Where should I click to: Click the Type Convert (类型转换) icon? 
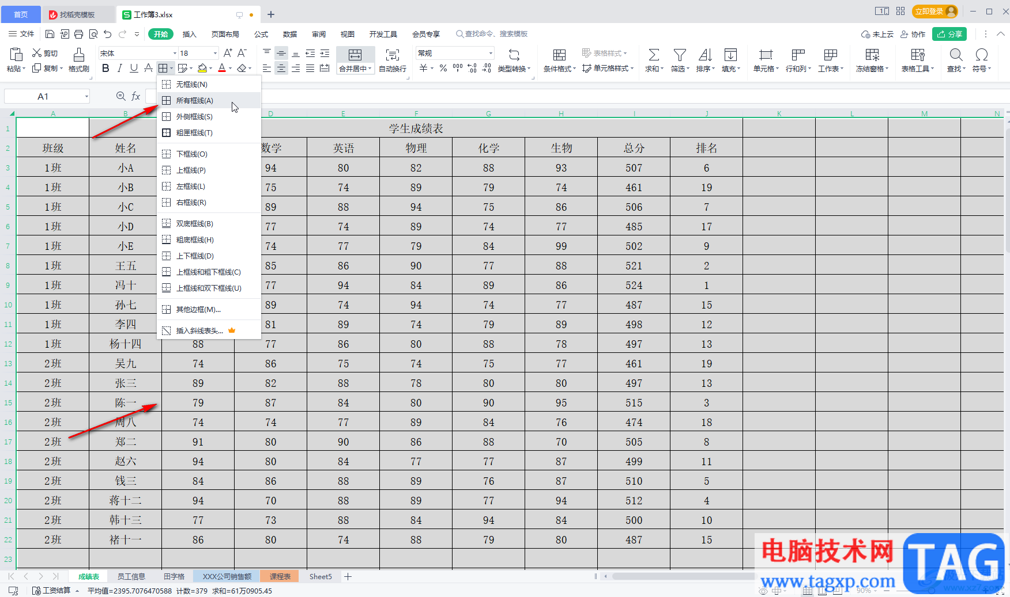click(x=514, y=55)
